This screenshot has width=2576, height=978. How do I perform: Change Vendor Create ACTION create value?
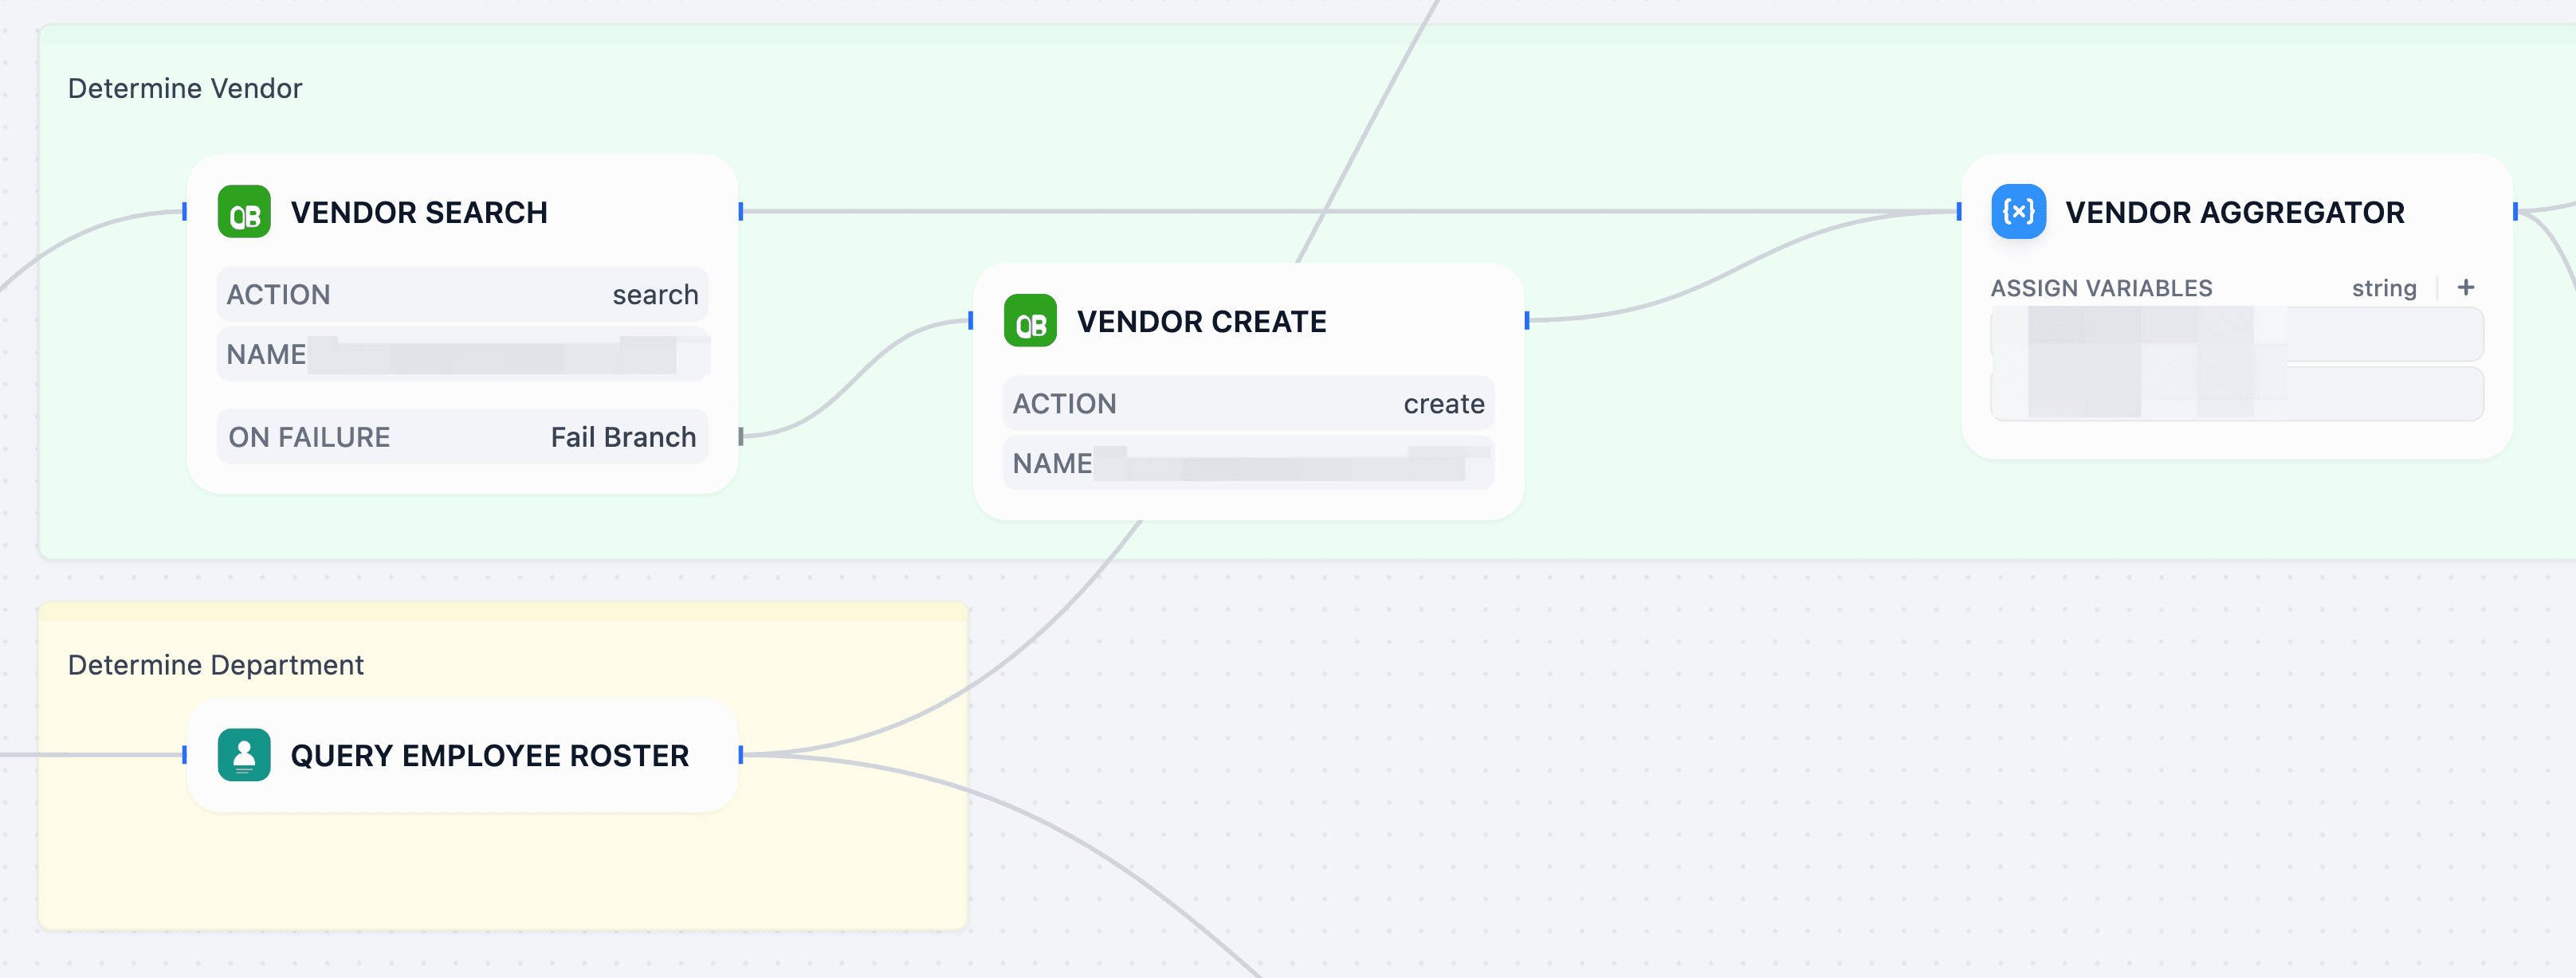coord(1443,404)
